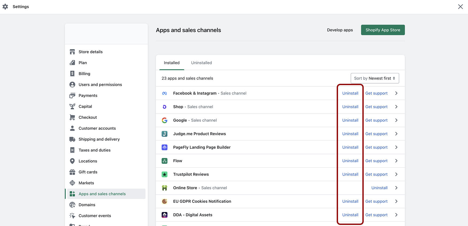Expand the Shop row chevron

(x=396, y=107)
